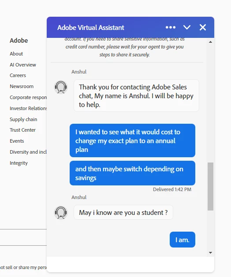Click the scrollbar down arrow in chat
Viewport: 231px width, 277px height.
coord(210,253)
